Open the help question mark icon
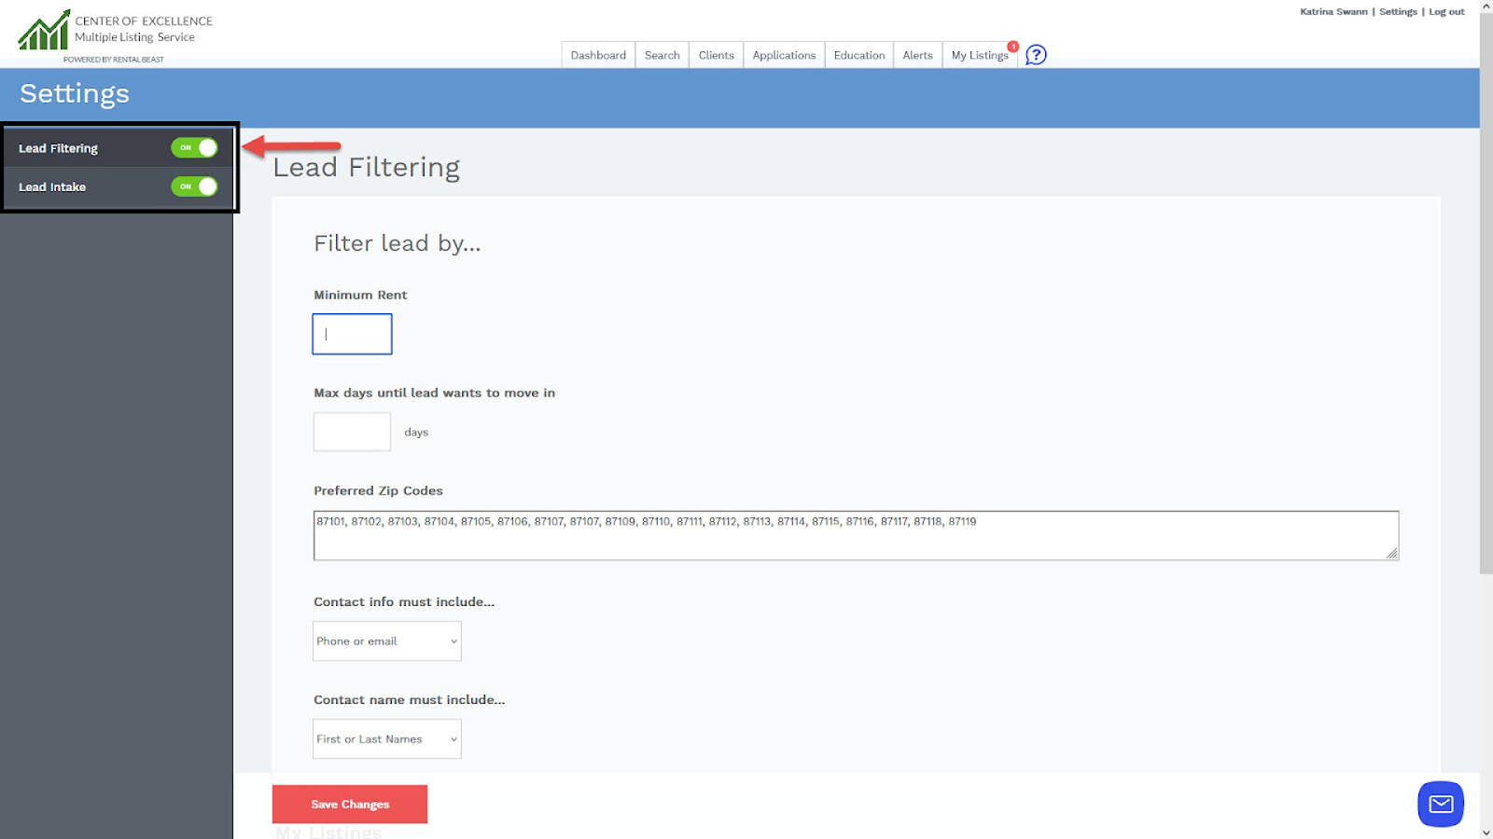 (x=1036, y=56)
